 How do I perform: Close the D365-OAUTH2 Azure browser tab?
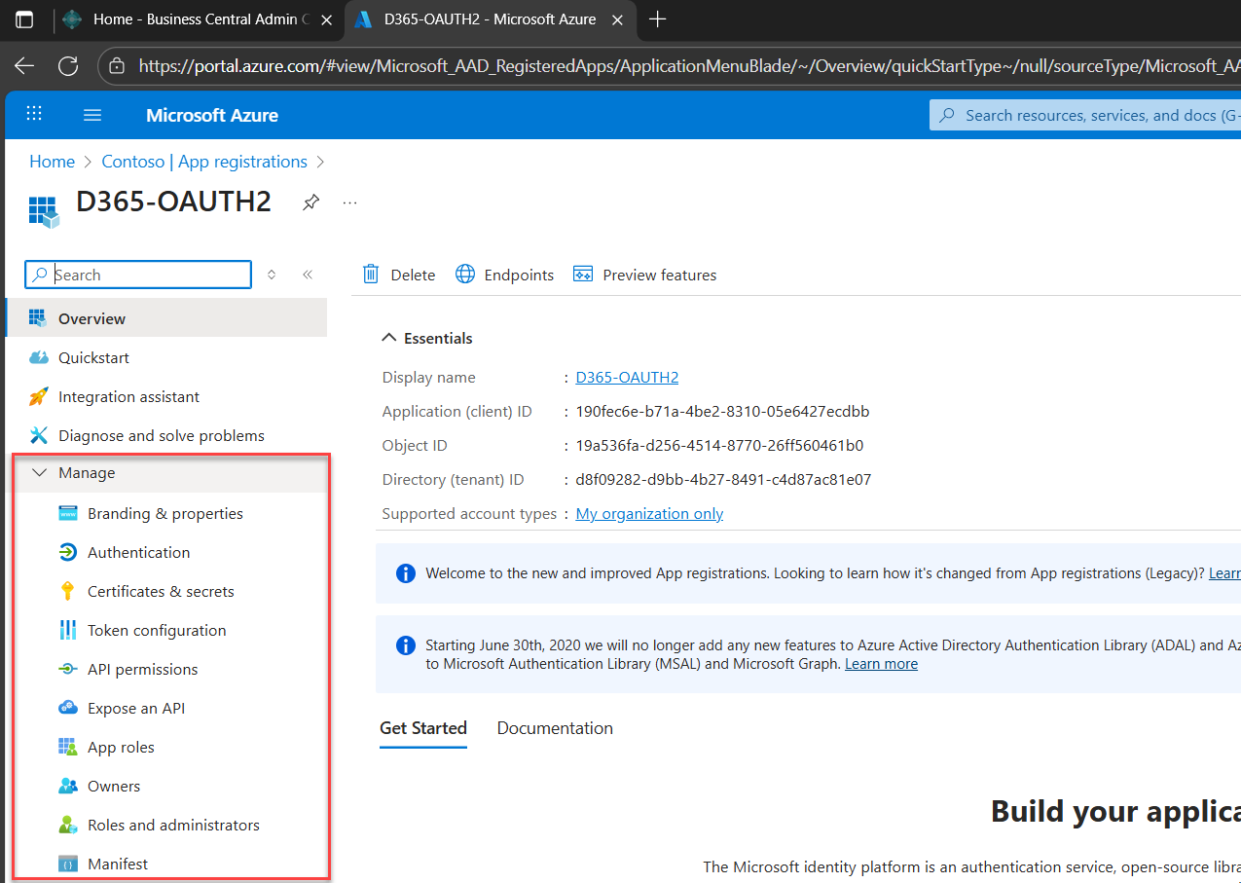coord(618,19)
